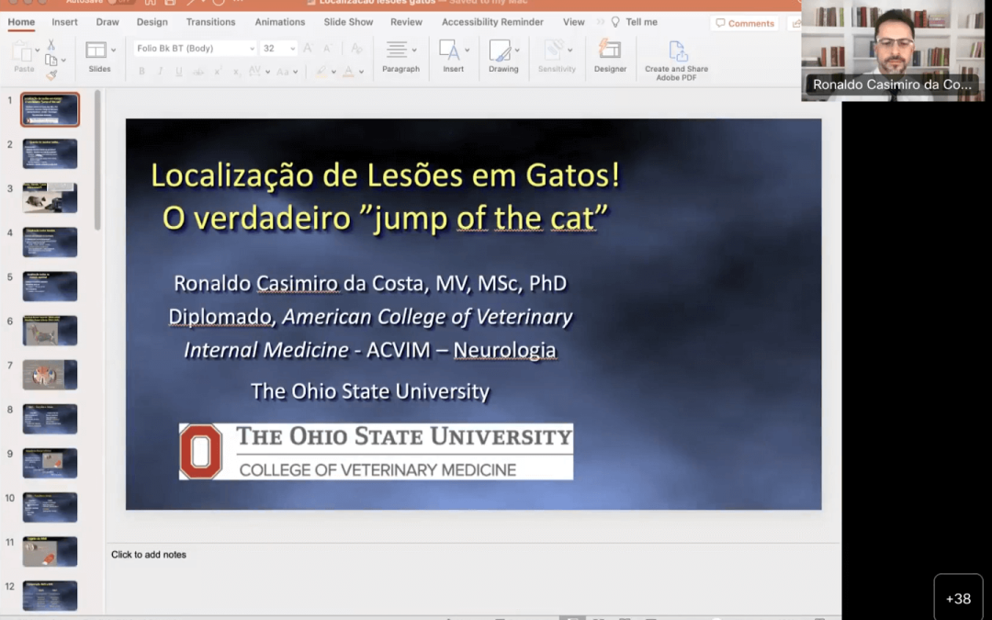
Task: Select the Format Painter brush icon
Action: click(51, 74)
